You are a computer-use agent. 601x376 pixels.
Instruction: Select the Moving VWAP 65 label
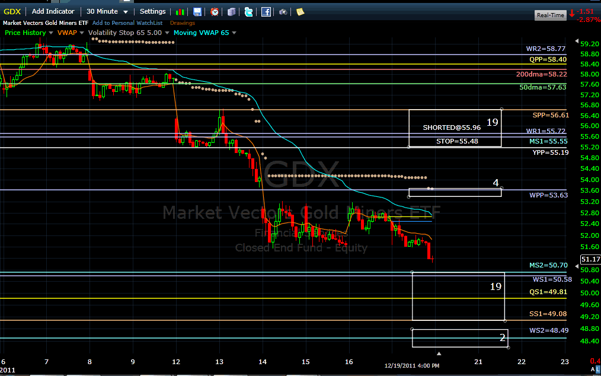tap(202, 33)
